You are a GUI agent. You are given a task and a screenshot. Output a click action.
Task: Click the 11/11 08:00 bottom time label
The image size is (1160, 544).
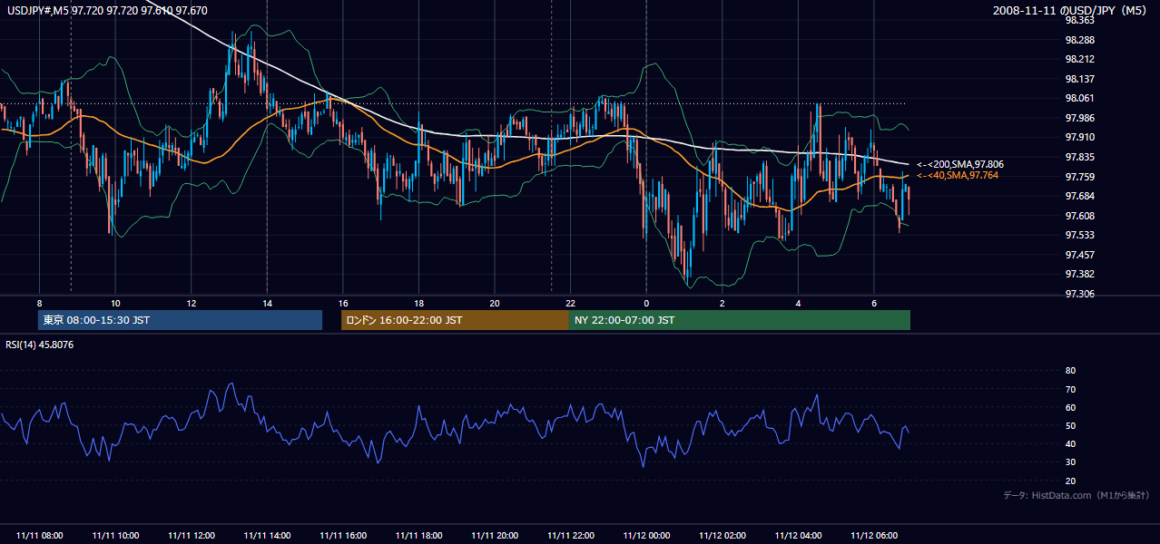tap(40, 536)
